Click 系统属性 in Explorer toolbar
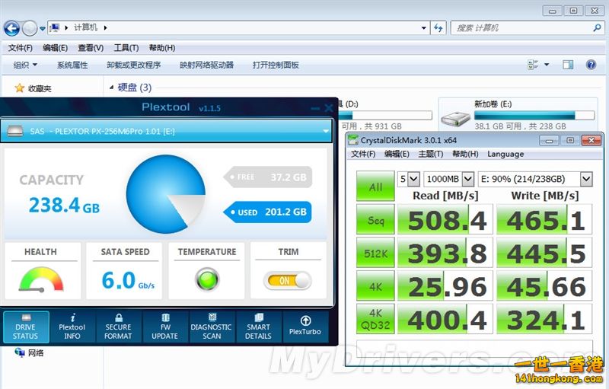 pos(72,65)
